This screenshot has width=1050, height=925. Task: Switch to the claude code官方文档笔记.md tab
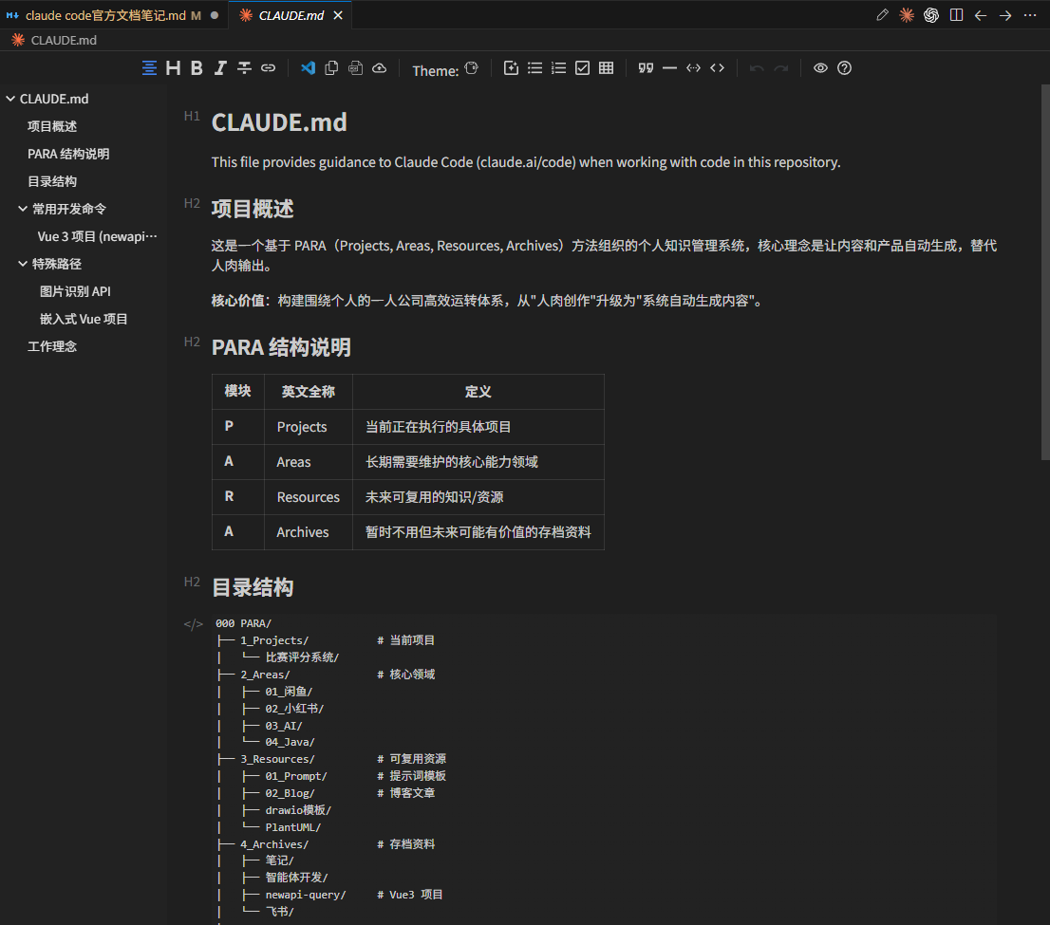pyautogui.click(x=112, y=15)
